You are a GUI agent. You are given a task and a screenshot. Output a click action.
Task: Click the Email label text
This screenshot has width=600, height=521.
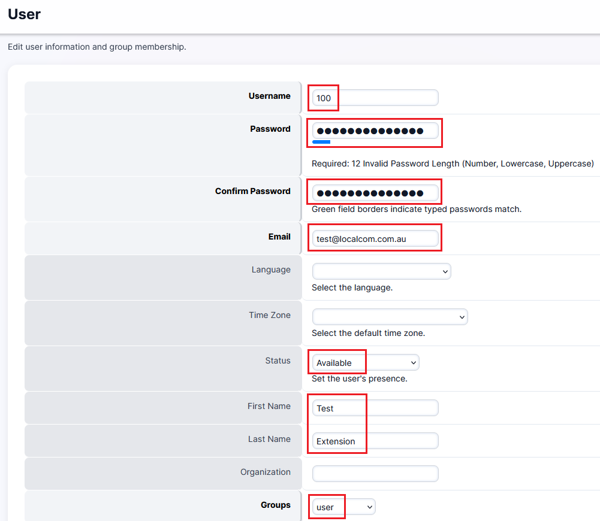coord(279,237)
